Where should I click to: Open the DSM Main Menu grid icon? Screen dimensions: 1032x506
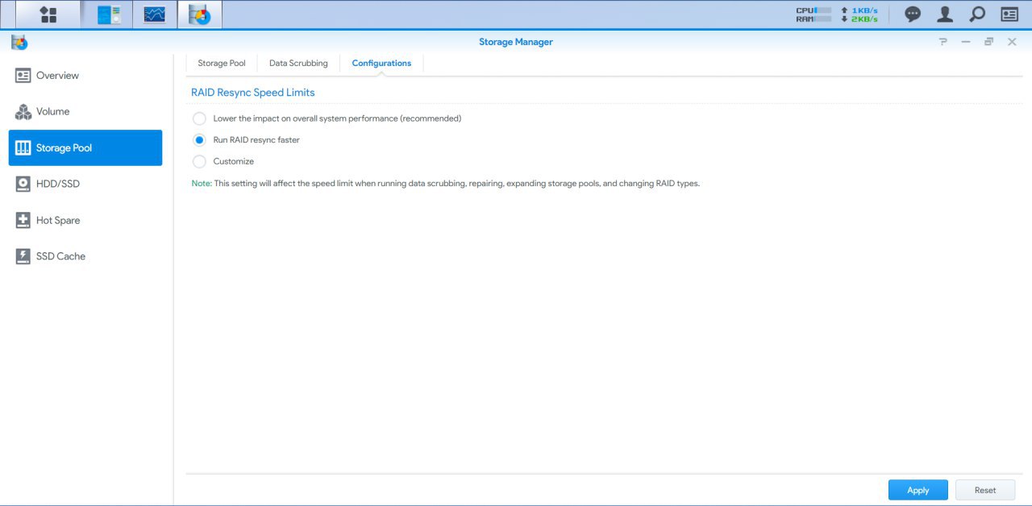(x=48, y=15)
